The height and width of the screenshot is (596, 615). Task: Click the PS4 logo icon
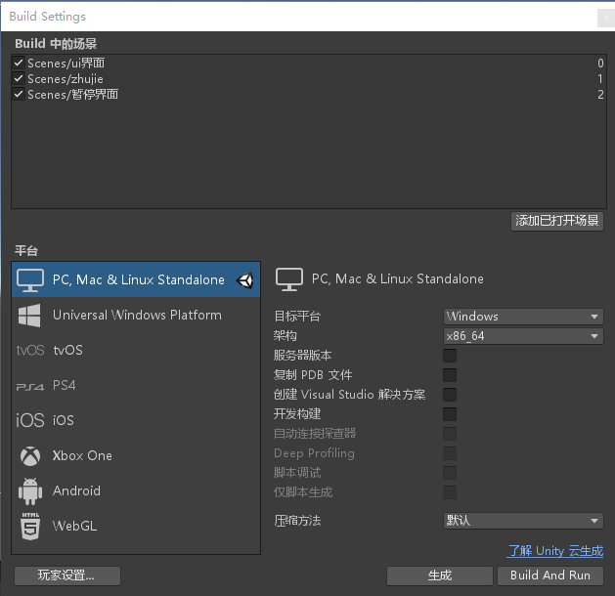coord(30,387)
